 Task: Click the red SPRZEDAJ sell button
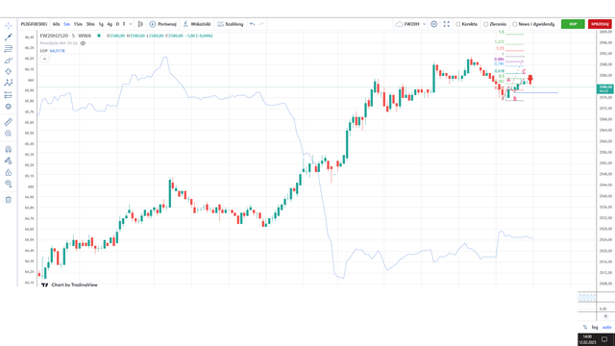tap(600, 24)
